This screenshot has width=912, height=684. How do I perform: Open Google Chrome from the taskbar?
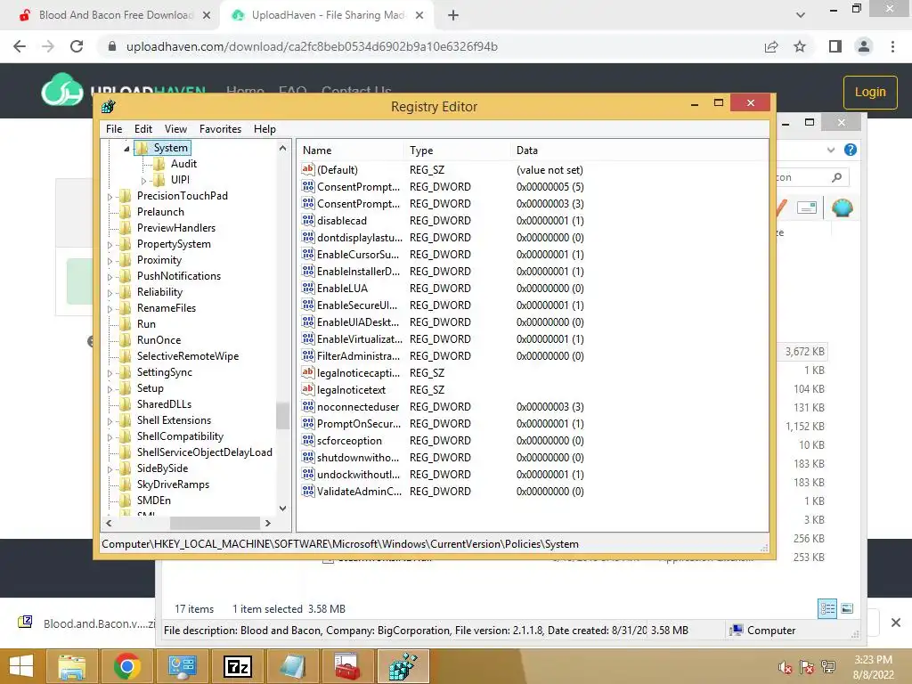click(x=126, y=666)
